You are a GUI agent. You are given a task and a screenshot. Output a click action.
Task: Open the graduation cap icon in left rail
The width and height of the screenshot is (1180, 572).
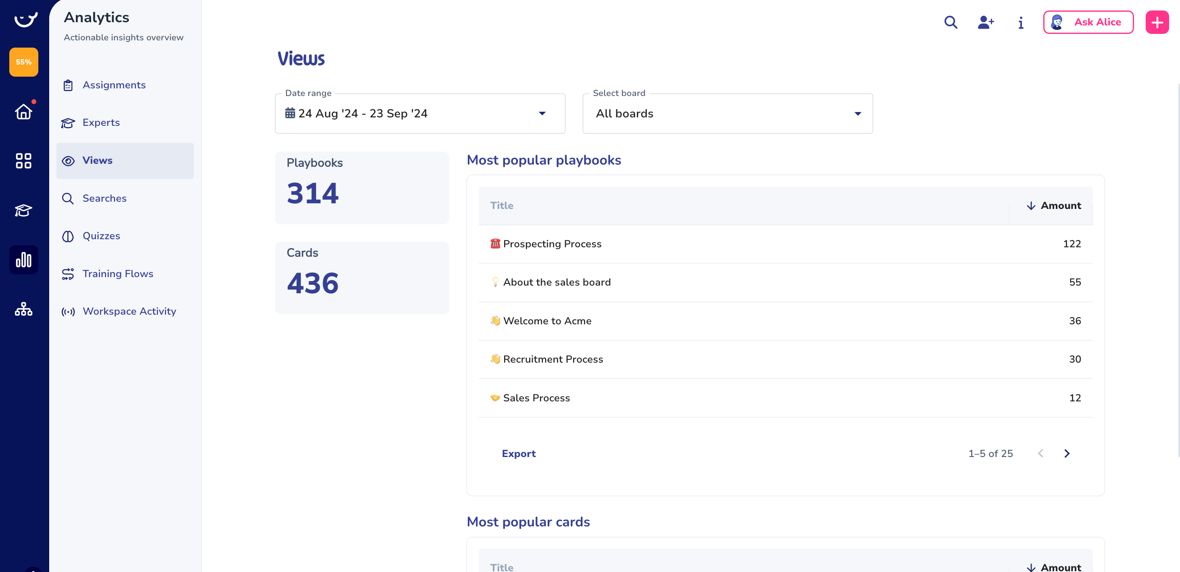(x=23, y=211)
